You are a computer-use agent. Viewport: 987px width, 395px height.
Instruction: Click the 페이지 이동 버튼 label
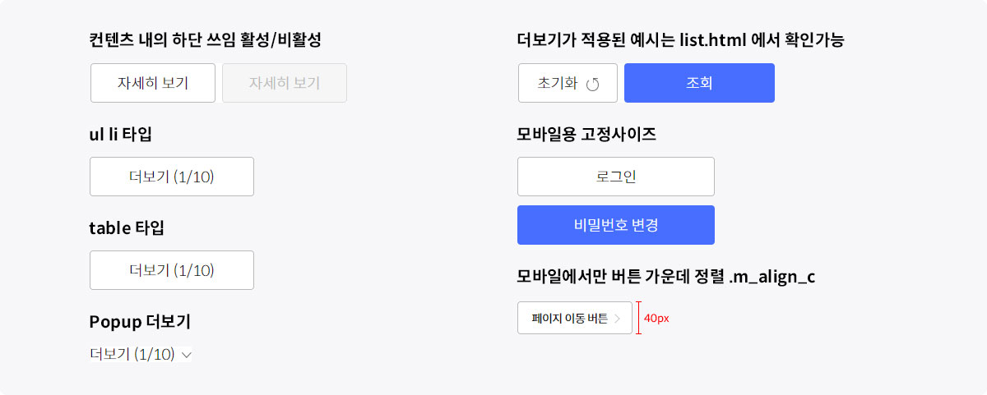coord(570,319)
